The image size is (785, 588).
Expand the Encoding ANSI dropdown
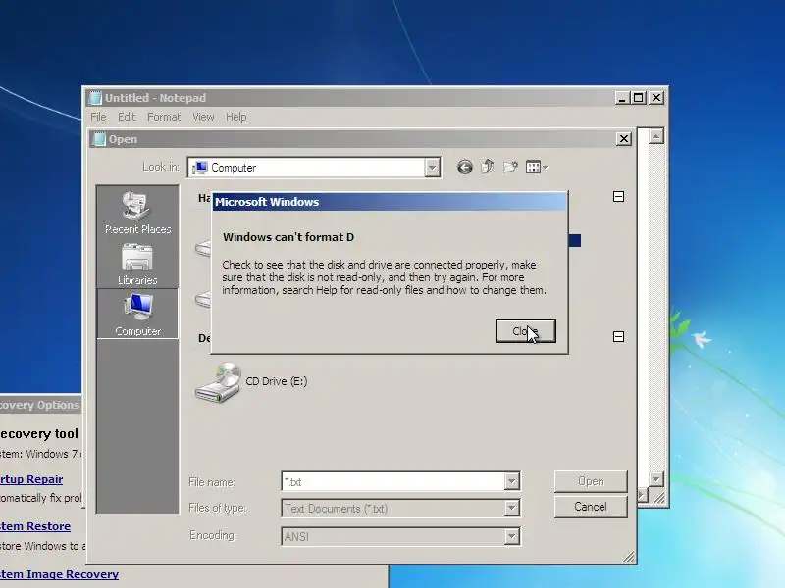click(x=511, y=536)
